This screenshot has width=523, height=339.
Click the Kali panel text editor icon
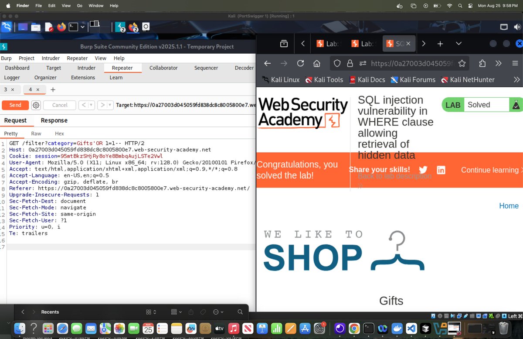[x=48, y=27]
